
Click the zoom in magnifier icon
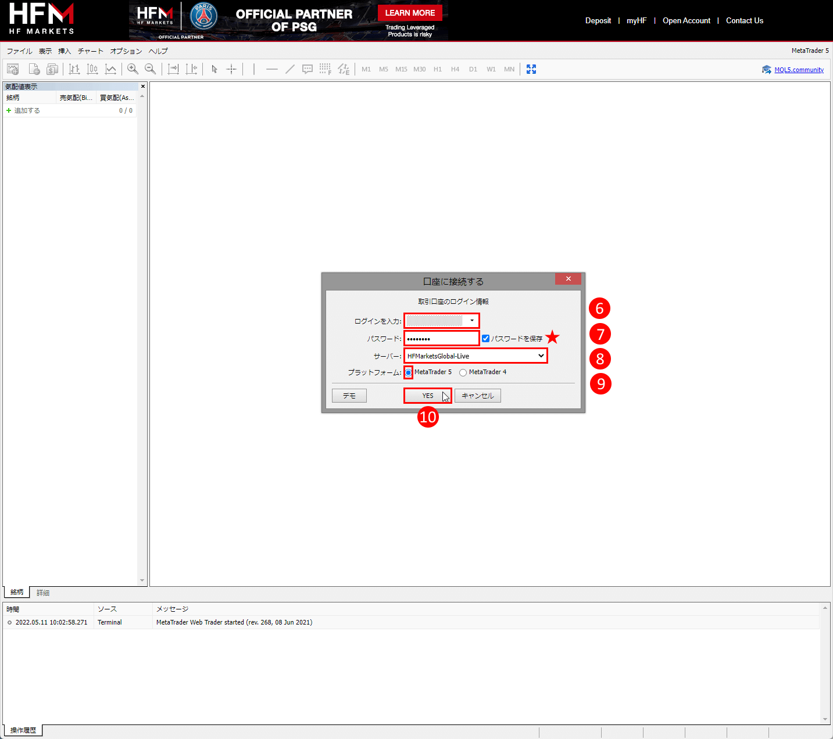tap(133, 69)
